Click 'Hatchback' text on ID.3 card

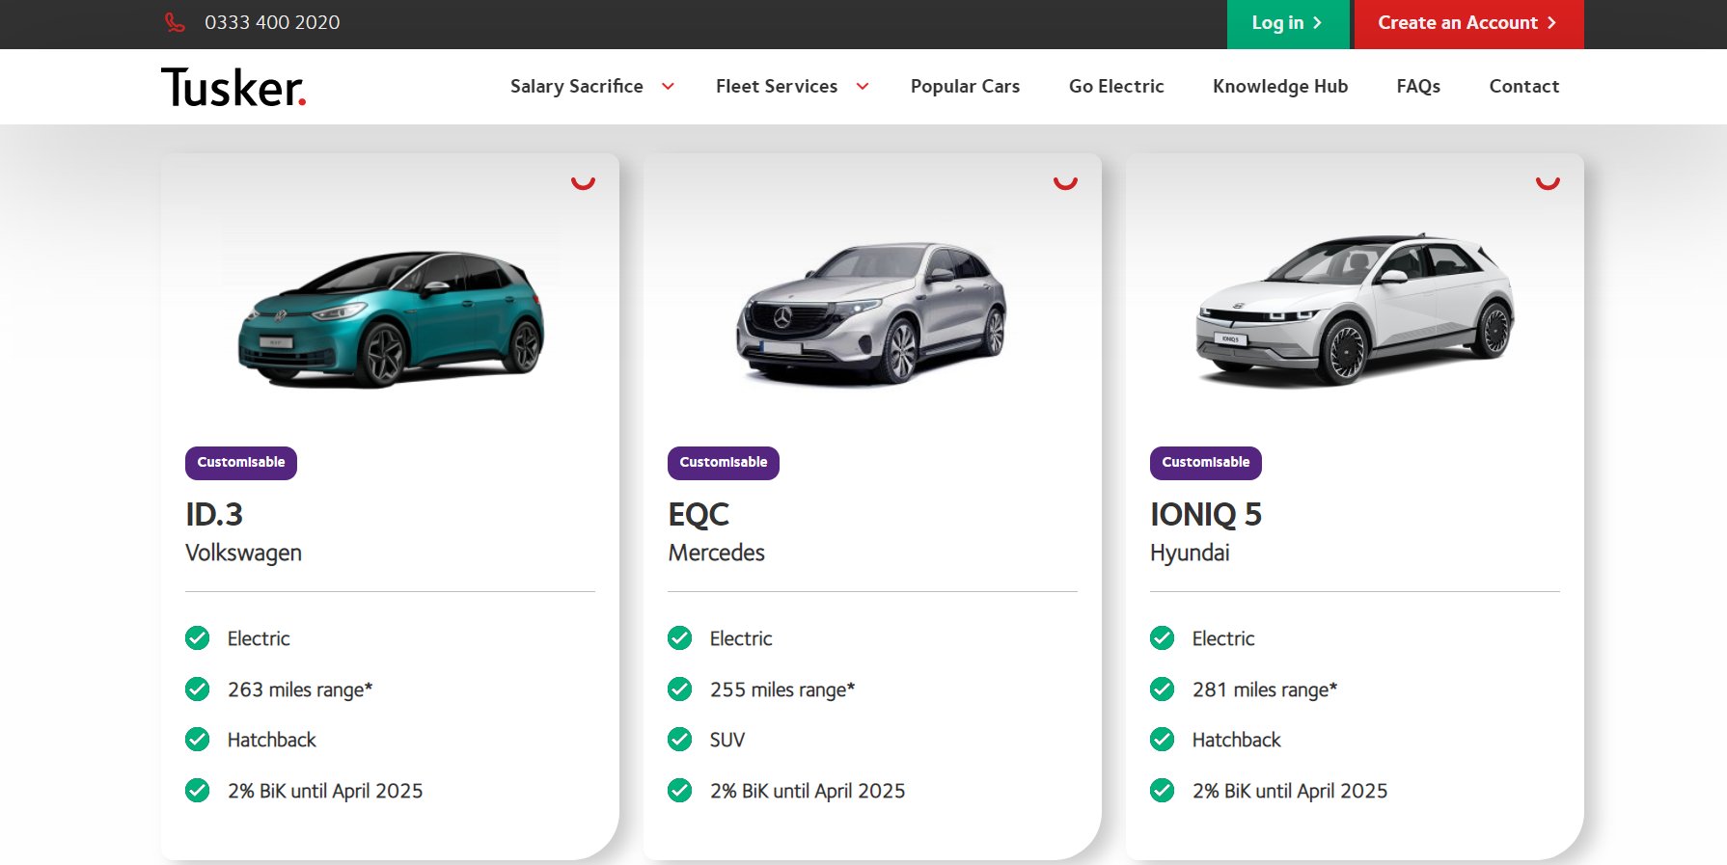pyautogui.click(x=272, y=740)
